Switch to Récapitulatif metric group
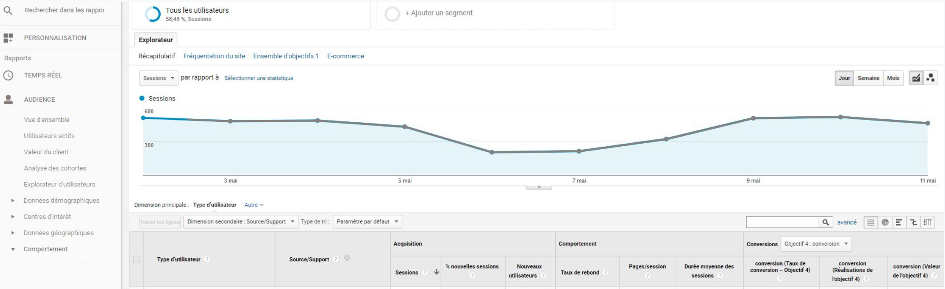Image resolution: width=945 pixels, height=289 pixels. point(157,56)
